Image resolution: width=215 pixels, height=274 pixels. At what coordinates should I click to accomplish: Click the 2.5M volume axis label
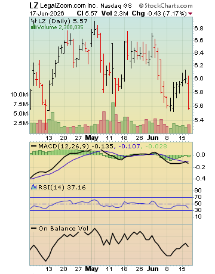tap(21, 123)
